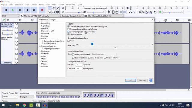This screenshot has height=108, width=192.
Task: Click the Copy icon in toolbar
Action: (x=113, y=12)
